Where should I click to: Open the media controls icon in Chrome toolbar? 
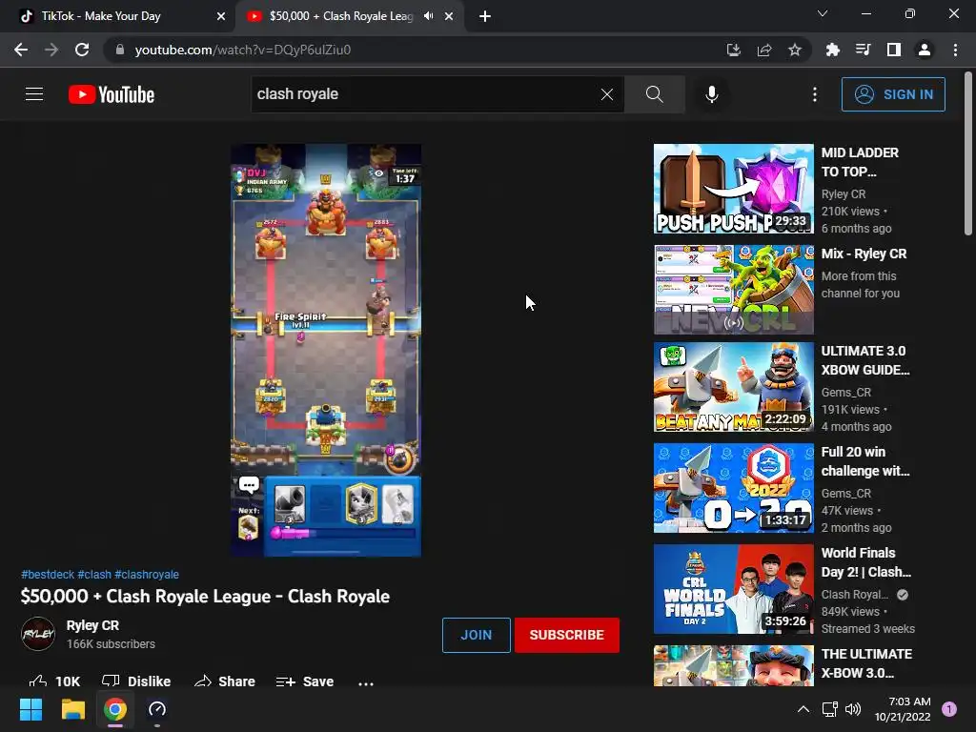[x=864, y=50]
